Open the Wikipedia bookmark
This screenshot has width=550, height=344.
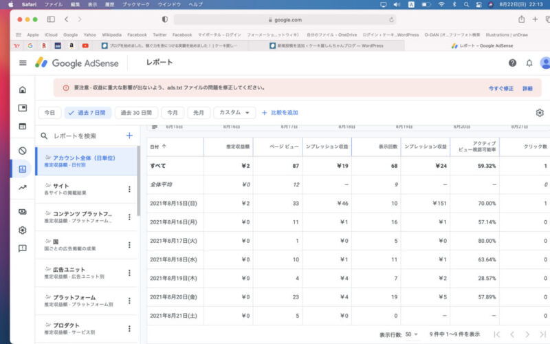[x=111, y=35]
